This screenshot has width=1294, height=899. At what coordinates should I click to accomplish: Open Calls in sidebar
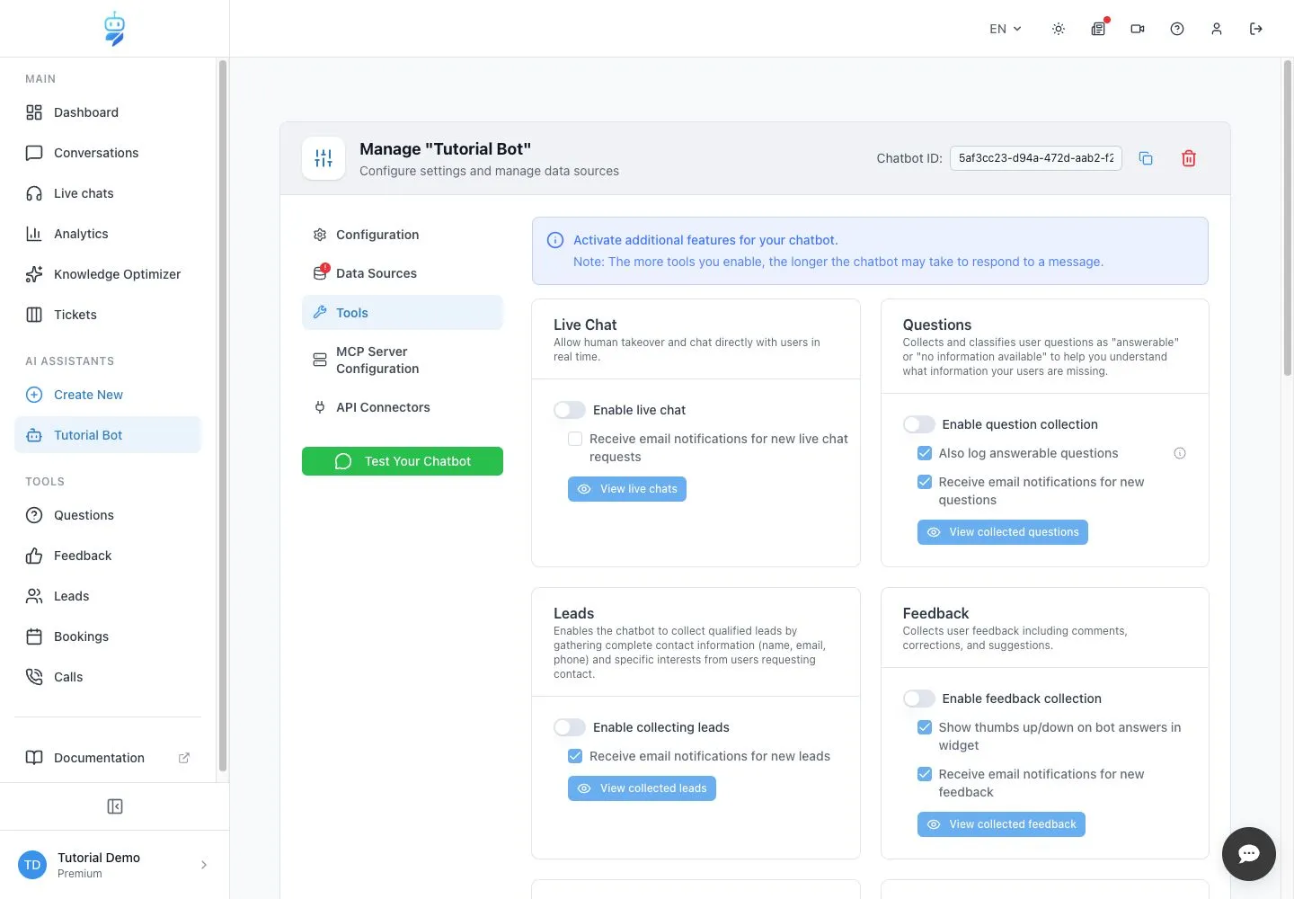click(108, 677)
